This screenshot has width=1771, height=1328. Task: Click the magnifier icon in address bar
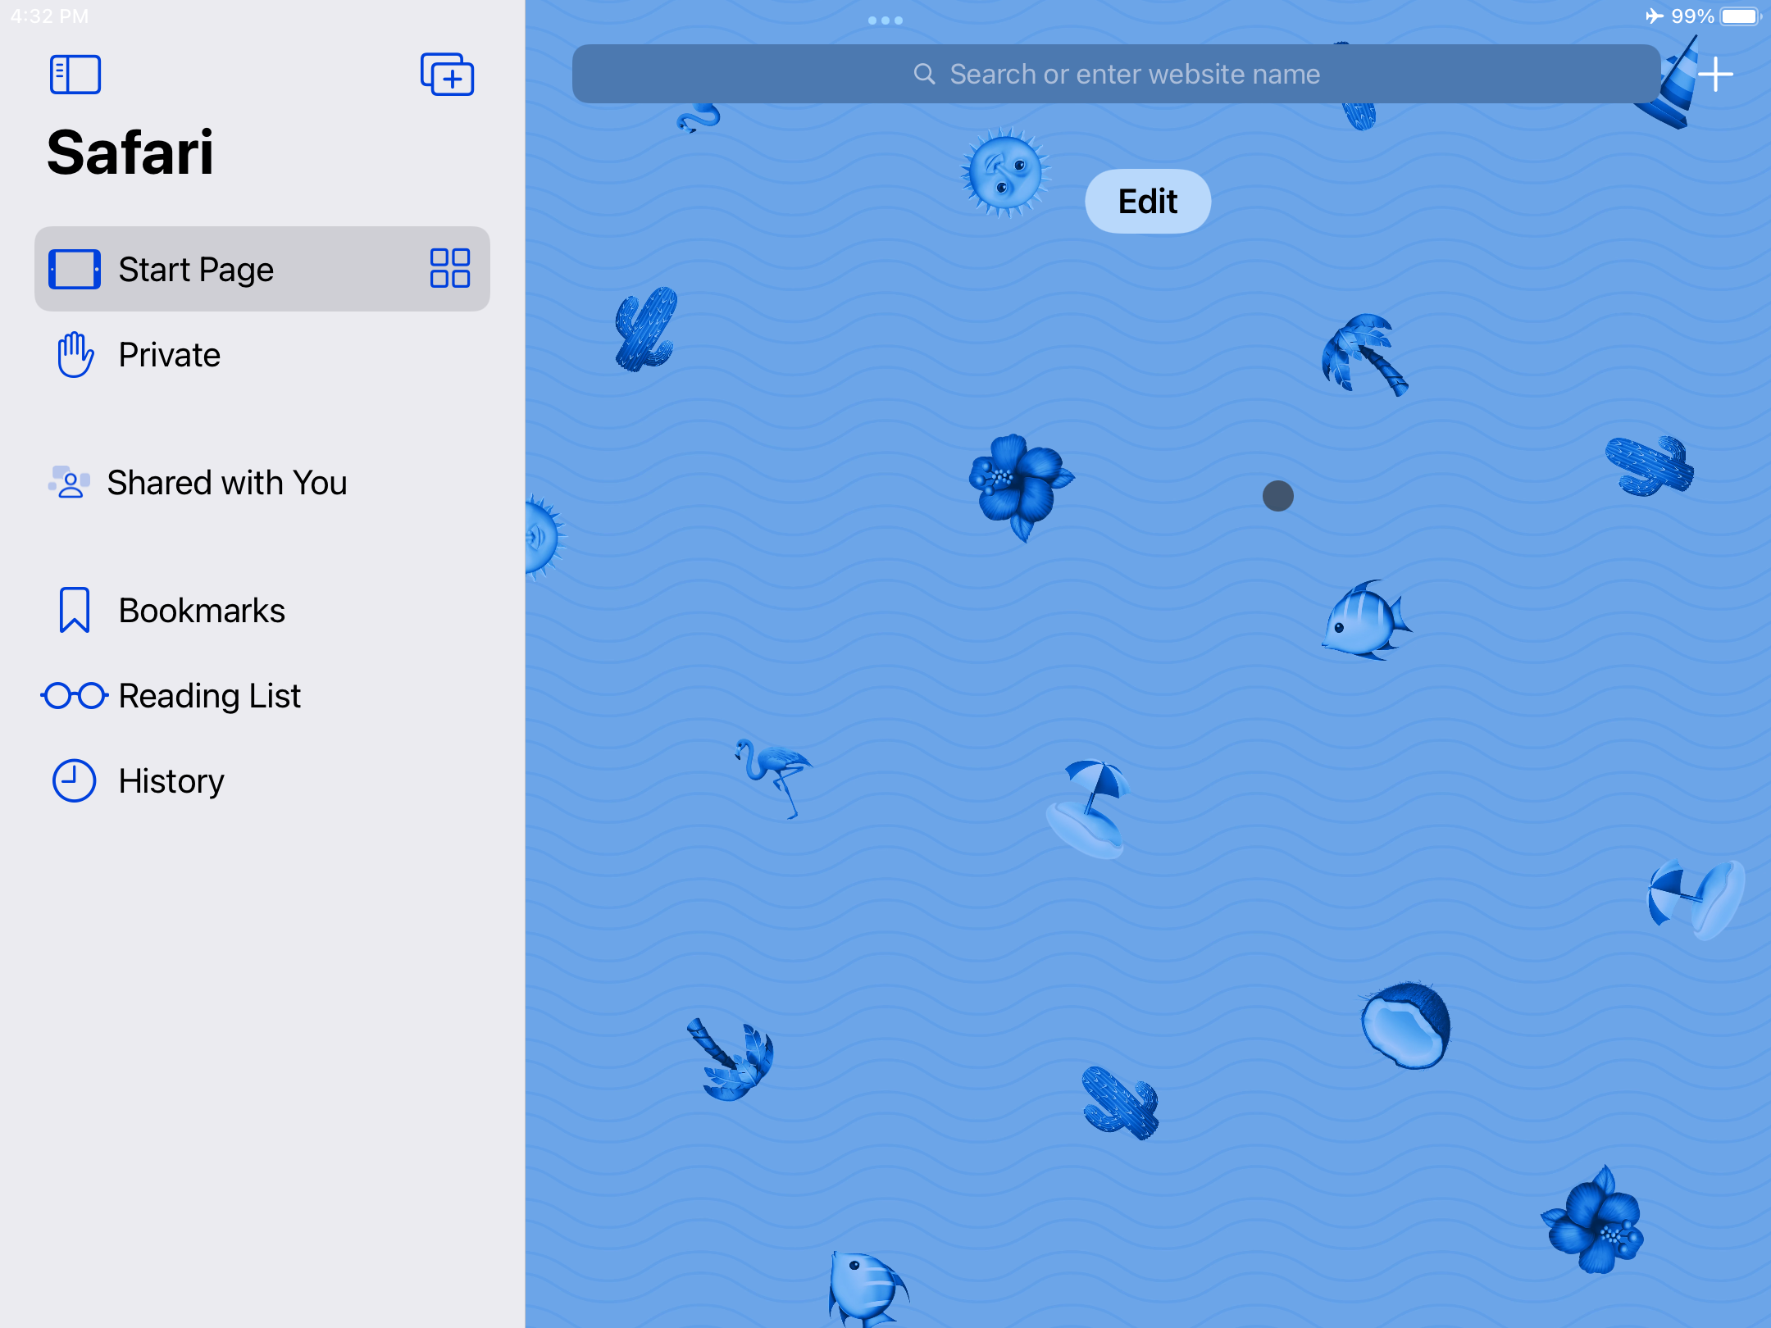925,74
